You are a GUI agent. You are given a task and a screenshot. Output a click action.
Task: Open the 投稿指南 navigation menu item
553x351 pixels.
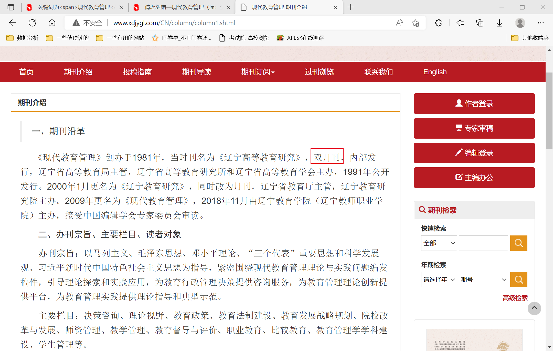click(x=137, y=72)
